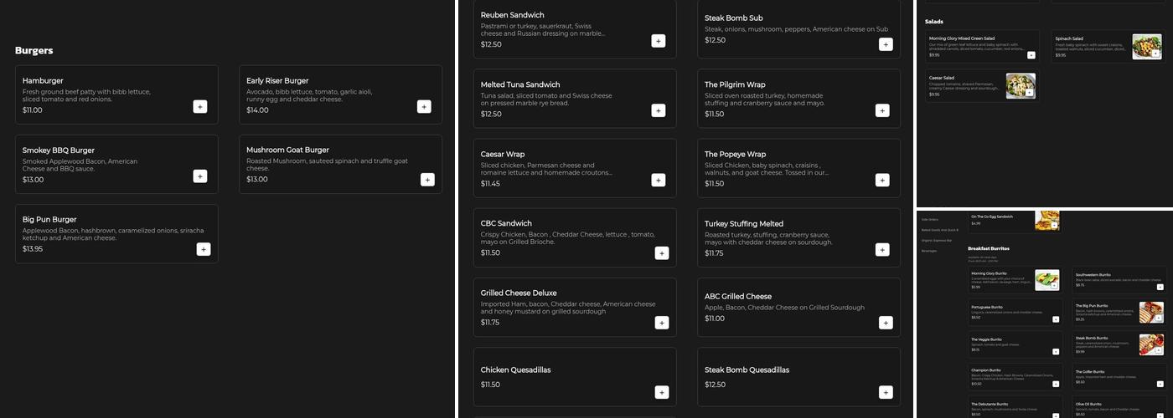Open the Caesar Salad image
Image resolution: width=1173 pixels, height=418 pixels.
click(1021, 86)
